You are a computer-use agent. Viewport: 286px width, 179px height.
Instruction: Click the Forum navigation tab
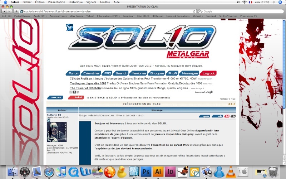73,73
